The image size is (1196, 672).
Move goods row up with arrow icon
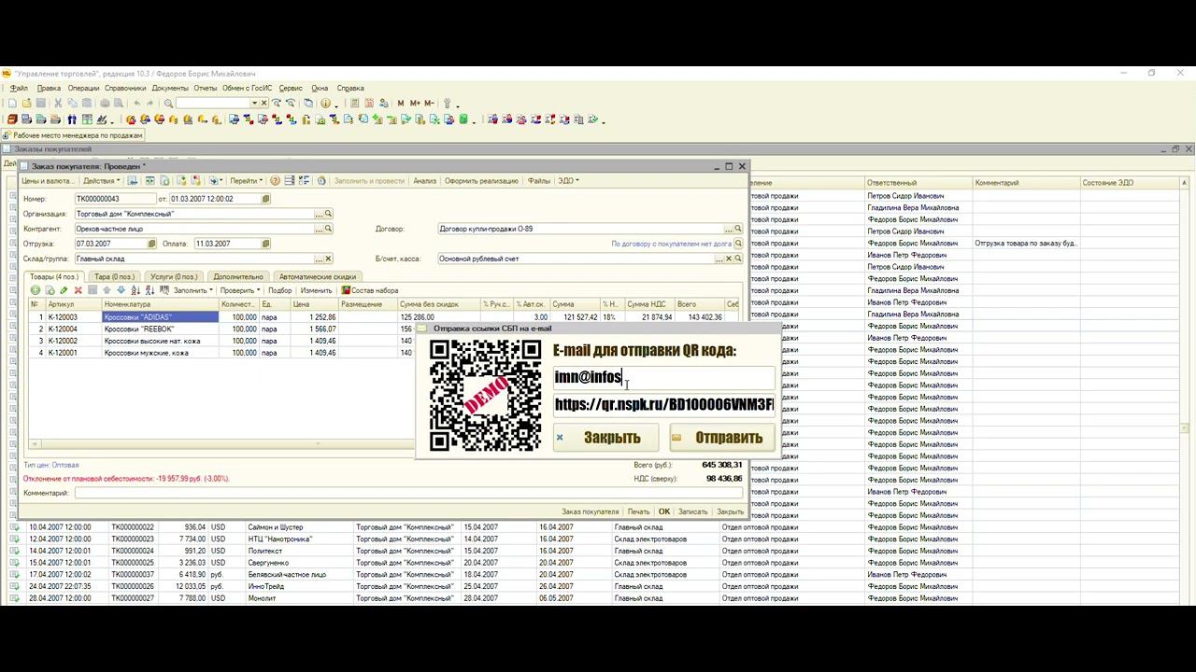107,290
